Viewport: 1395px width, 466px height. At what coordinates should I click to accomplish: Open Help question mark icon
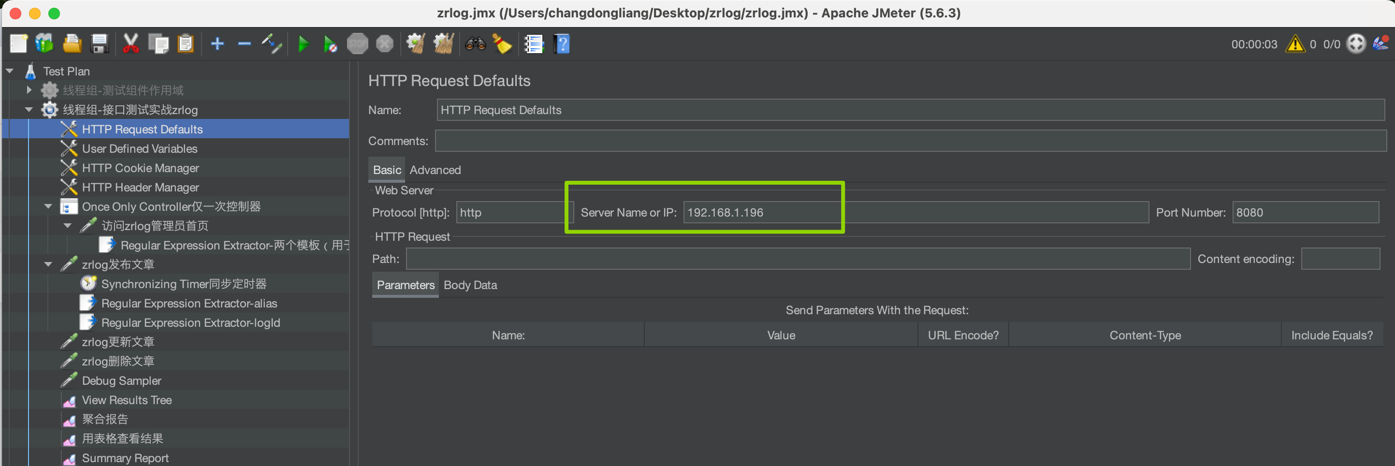(562, 44)
